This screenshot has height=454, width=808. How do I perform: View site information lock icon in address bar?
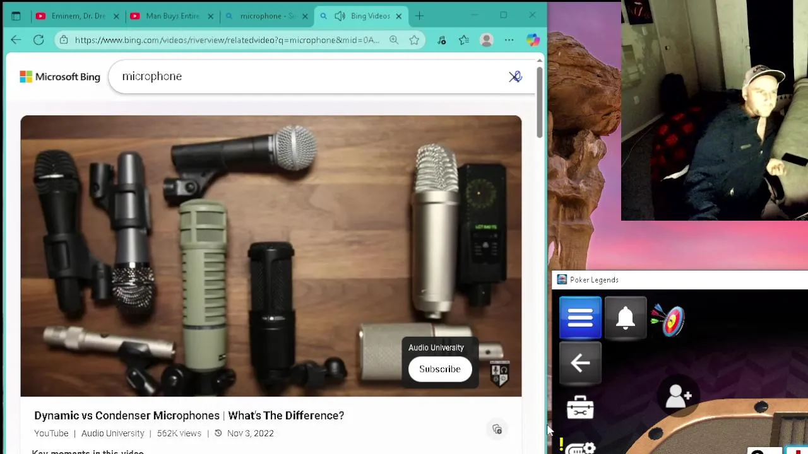[63, 40]
